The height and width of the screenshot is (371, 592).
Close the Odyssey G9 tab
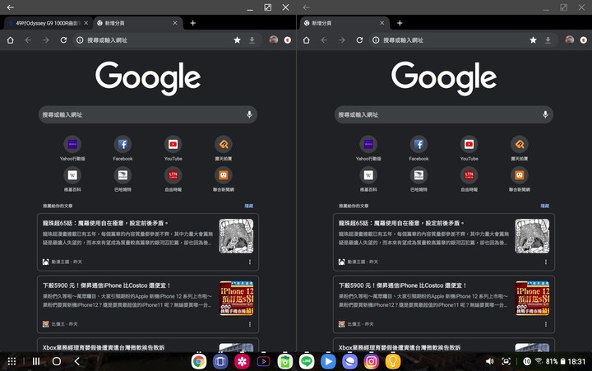[86, 23]
